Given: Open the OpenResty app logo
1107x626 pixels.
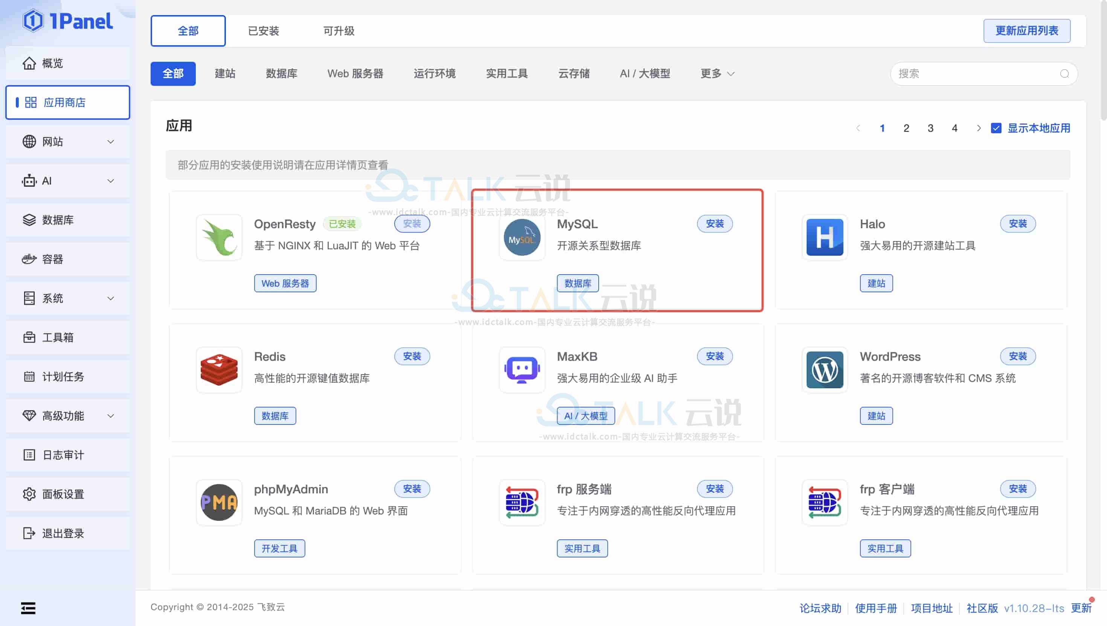Looking at the screenshot, I should [219, 237].
